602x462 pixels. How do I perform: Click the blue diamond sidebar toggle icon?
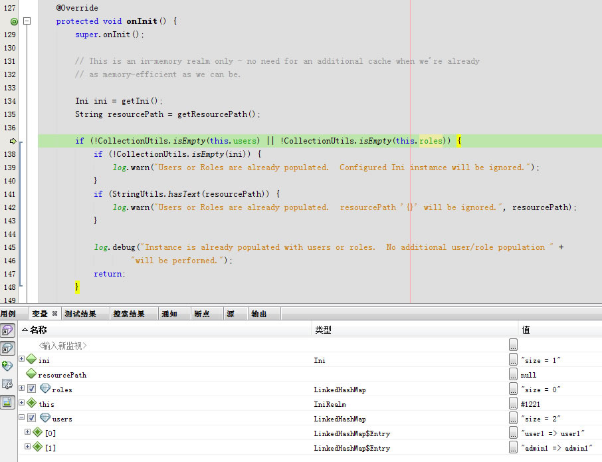pyautogui.click(x=7, y=348)
